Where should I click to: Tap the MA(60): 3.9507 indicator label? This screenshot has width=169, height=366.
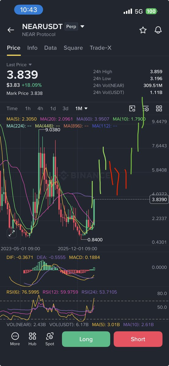pos(93,119)
